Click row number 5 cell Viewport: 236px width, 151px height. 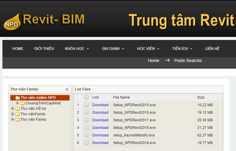click(x=78, y=135)
